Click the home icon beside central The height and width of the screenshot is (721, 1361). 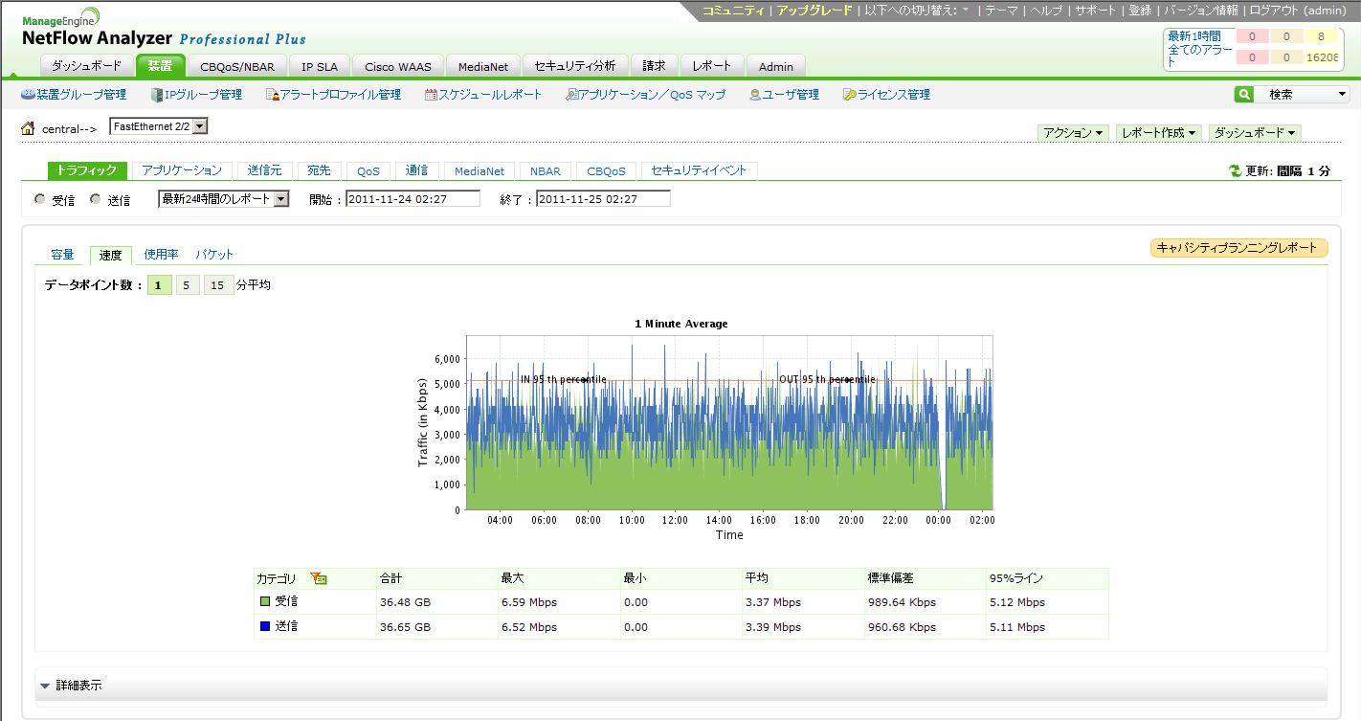tap(29, 128)
